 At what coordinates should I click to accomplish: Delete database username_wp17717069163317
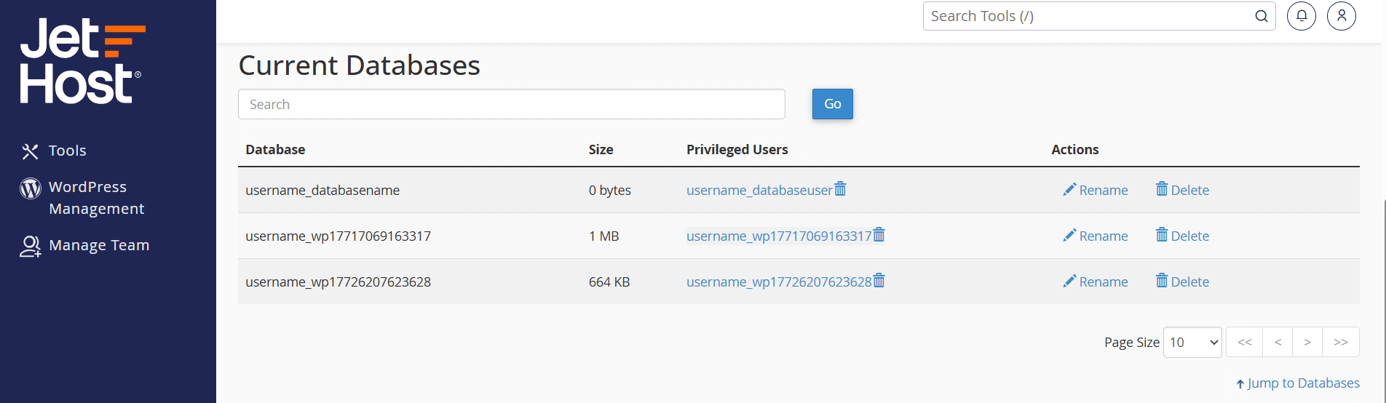tap(1183, 236)
